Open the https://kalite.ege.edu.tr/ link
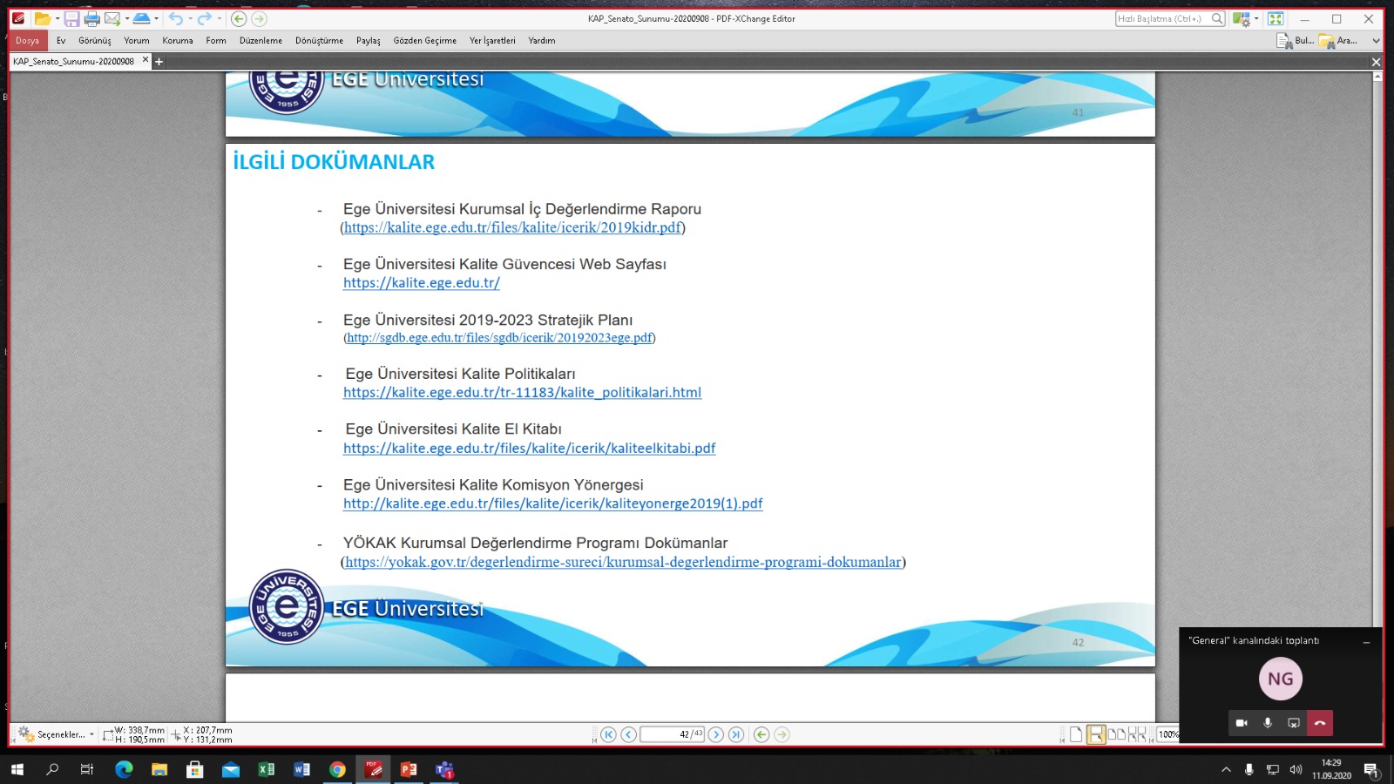 pos(422,282)
